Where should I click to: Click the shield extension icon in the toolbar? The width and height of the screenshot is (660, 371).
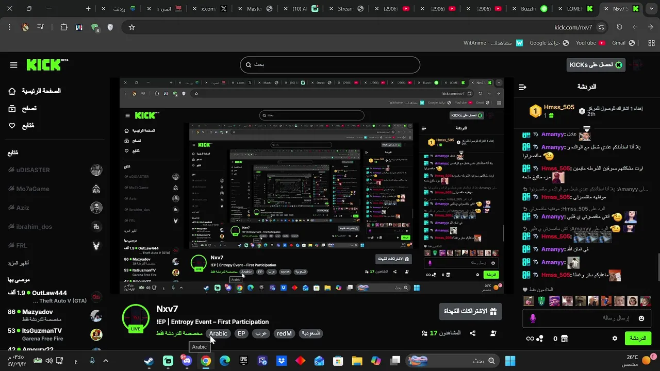110,27
